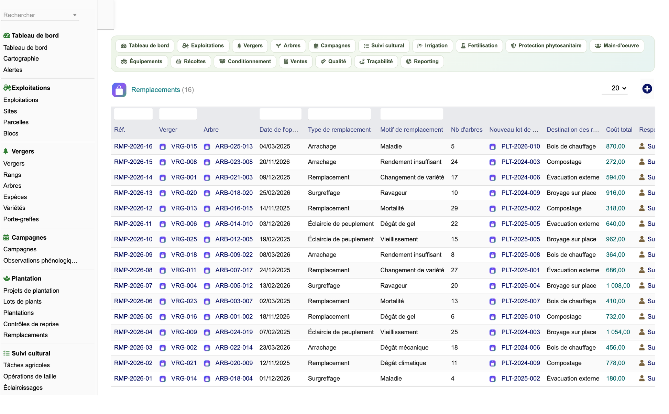Switch to the Irrigation tab
This screenshot has width=669, height=414.
[x=432, y=46]
